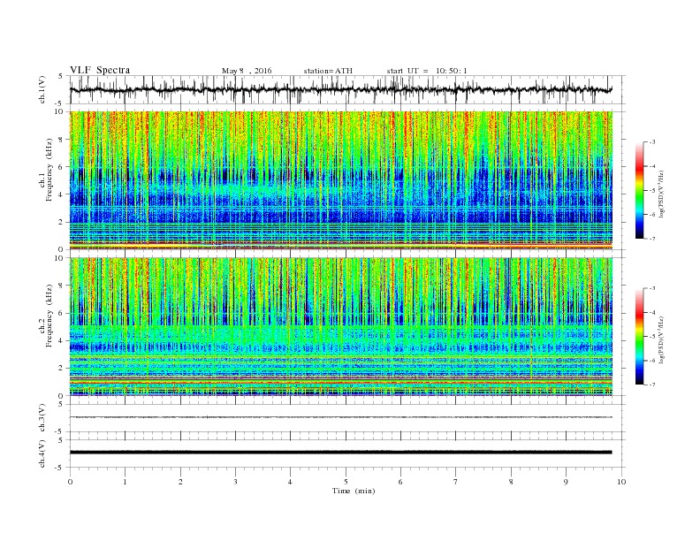Click time axis tick label "0"
The image size is (700, 541).
tap(70, 482)
